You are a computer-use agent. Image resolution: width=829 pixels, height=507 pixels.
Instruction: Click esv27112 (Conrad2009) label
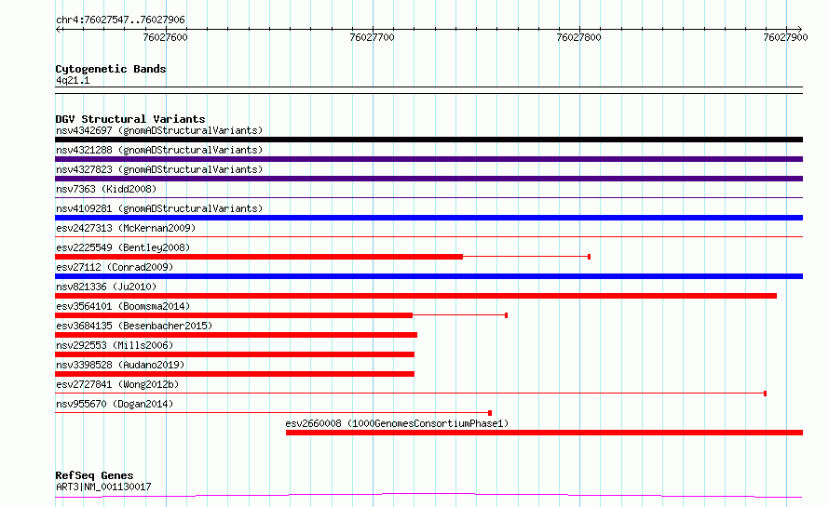(115, 267)
